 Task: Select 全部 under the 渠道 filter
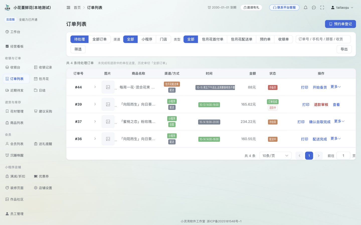pyautogui.click(x=130, y=39)
